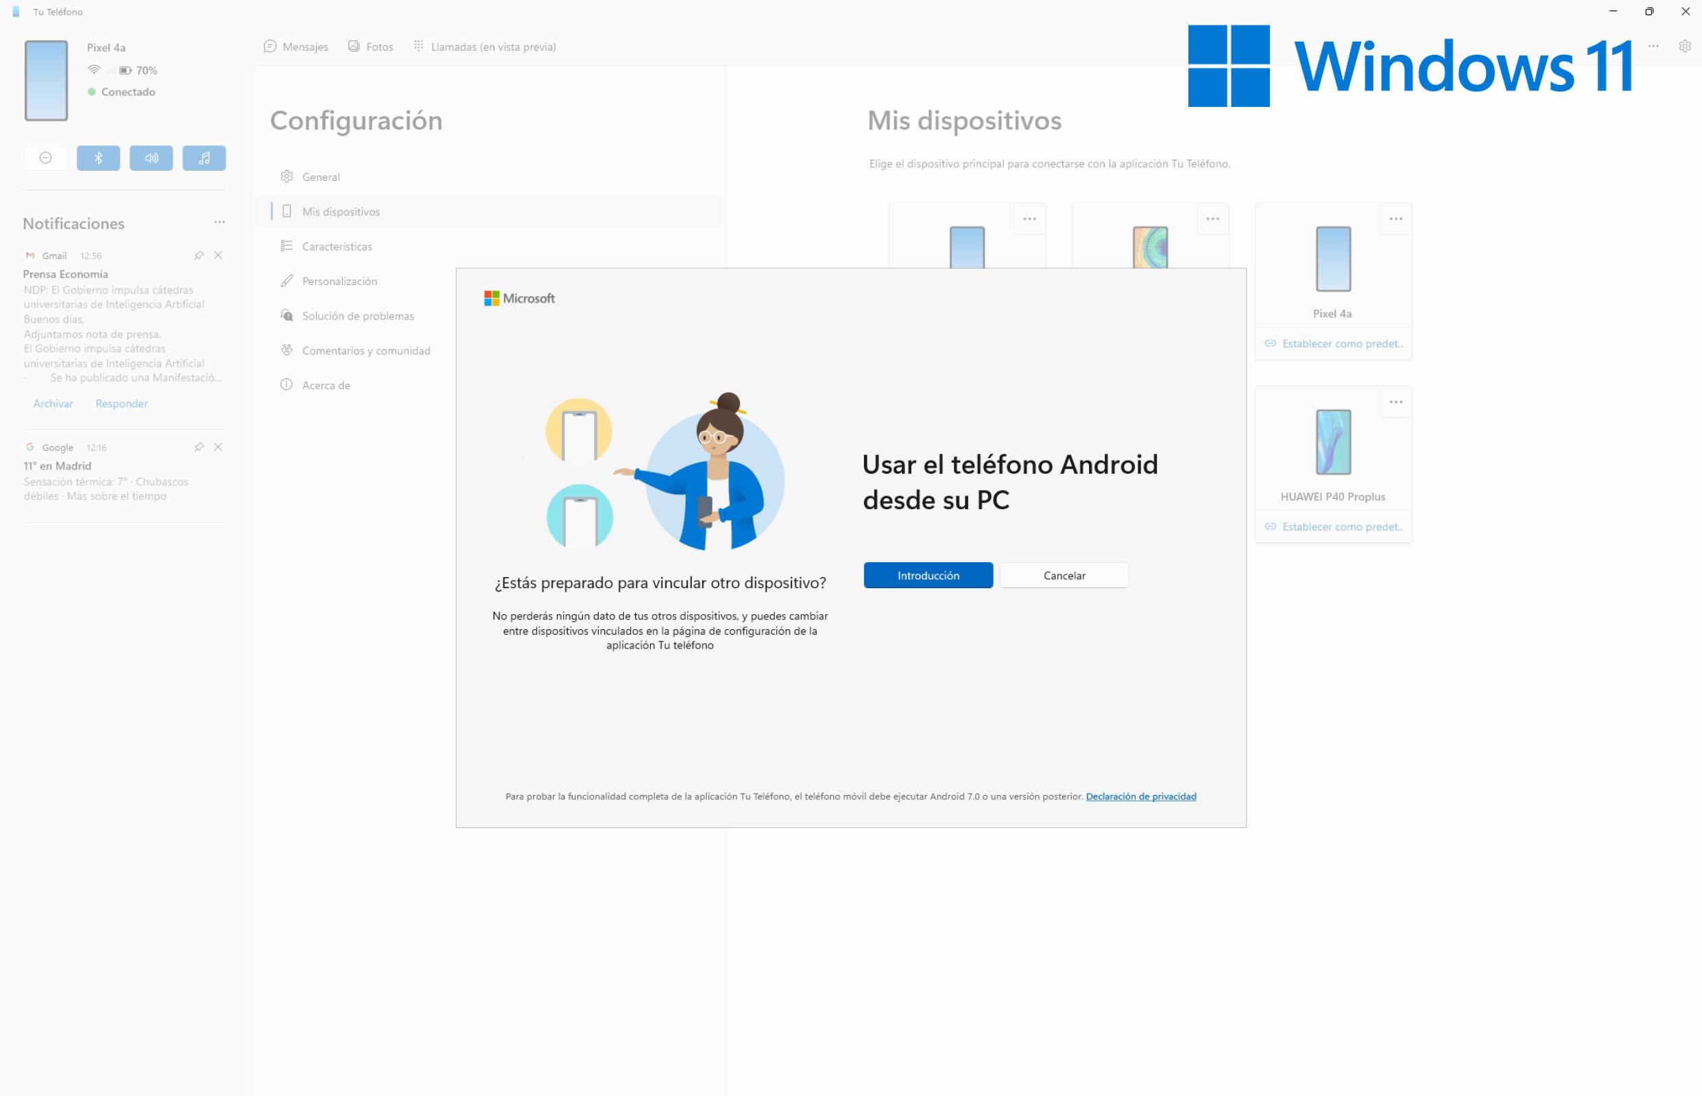The height and width of the screenshot is (1096, 1702).
Task: Restore down the Tu Teléfono window
Action: click(1649, 12)
